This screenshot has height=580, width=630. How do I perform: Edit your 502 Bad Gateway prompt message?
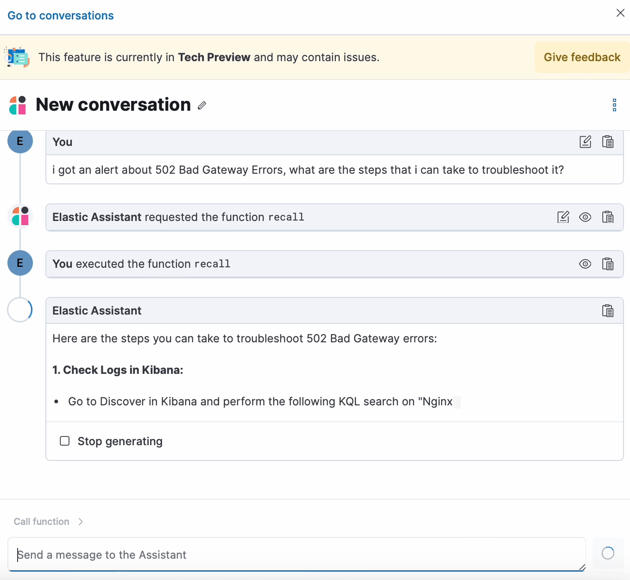click(585, 142)
